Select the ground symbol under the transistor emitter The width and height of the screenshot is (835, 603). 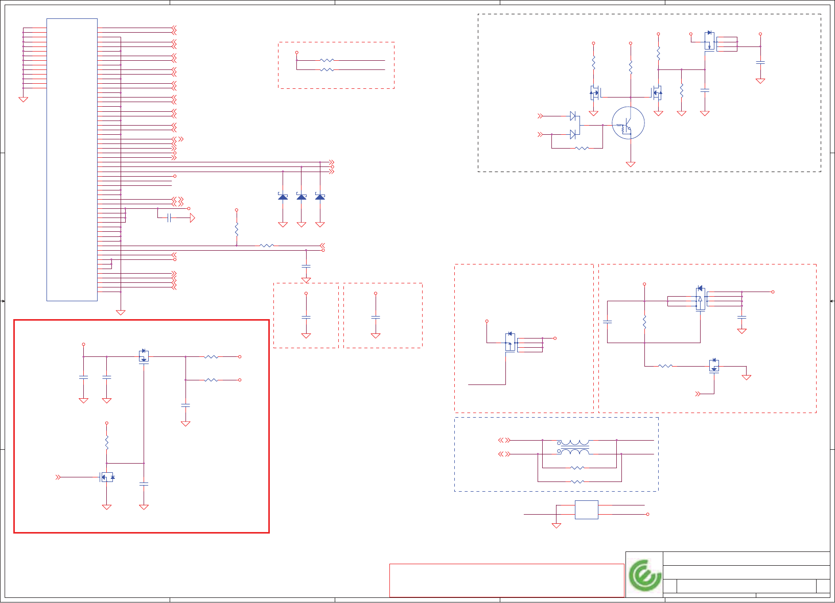(631, 164)
